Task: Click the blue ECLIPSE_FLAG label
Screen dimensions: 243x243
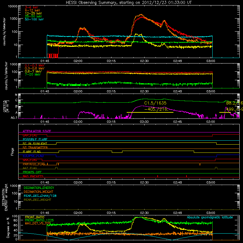Action: 33,156
